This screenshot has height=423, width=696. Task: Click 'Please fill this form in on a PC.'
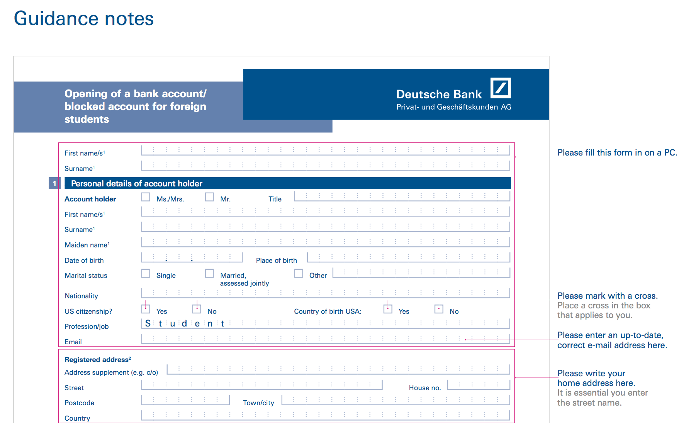(x=617, y=153)
